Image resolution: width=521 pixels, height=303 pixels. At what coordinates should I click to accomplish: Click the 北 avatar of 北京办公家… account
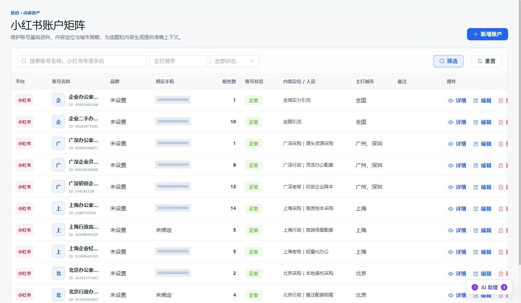pos(59,273)
